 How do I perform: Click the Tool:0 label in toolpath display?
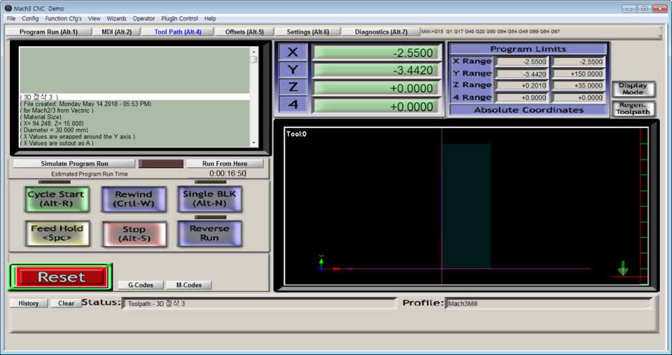pos(296,134)
